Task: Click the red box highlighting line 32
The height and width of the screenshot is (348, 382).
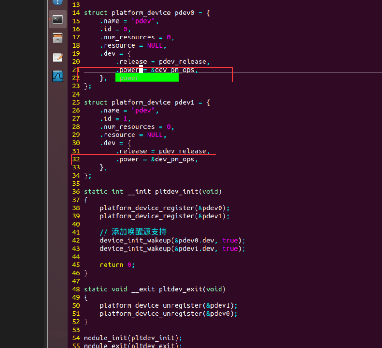Action: point(143,159)
